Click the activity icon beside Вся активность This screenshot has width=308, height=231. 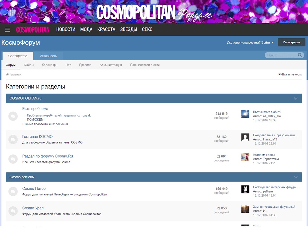[280, 74]
